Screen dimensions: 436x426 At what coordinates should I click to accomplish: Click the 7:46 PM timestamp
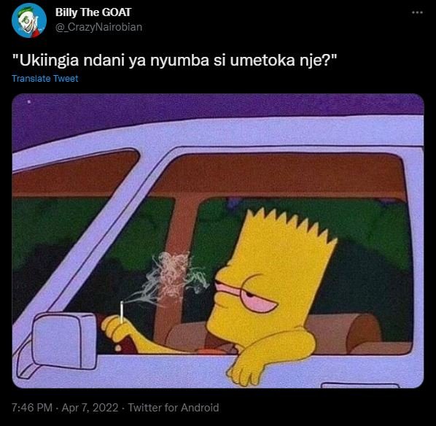coord(32,408)
